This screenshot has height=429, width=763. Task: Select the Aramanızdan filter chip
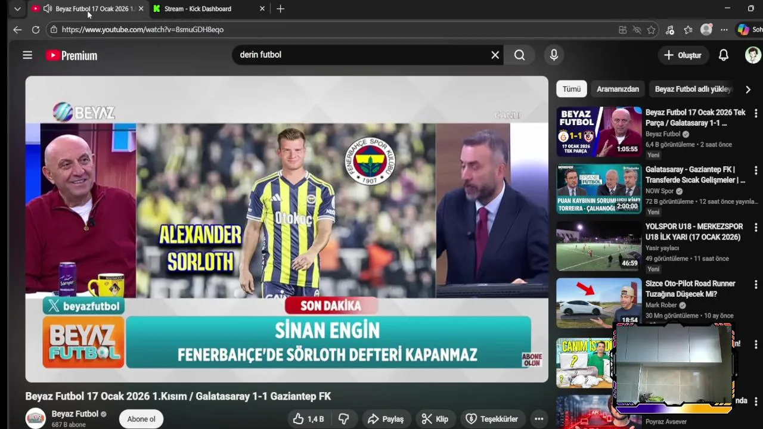pos(618,89)
